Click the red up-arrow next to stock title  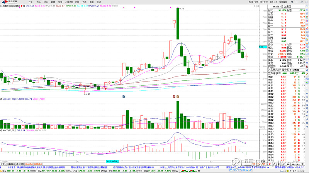[22, 6]
